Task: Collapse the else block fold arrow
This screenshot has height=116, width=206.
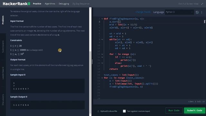Action: [x=102, y=63]
